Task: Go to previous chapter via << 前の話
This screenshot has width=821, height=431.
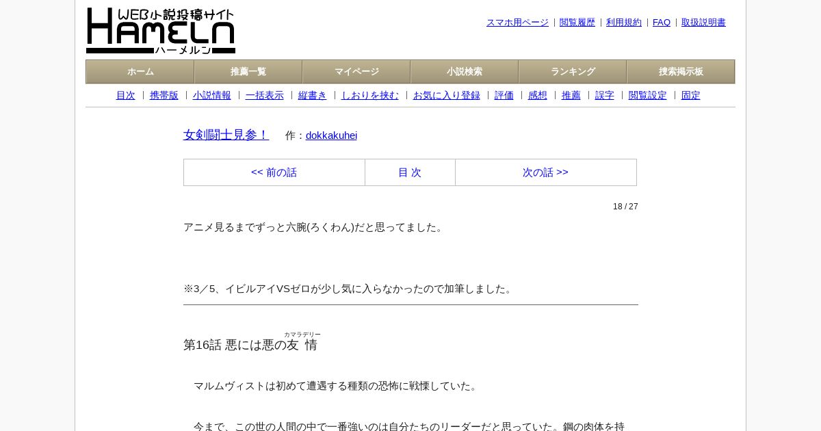Action: click(274, 172)
